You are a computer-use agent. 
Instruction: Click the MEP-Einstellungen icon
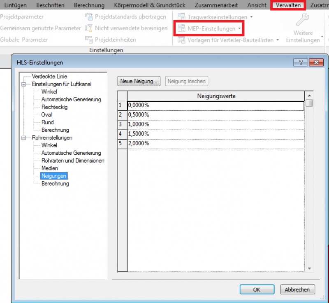click(x=181, y=28)
